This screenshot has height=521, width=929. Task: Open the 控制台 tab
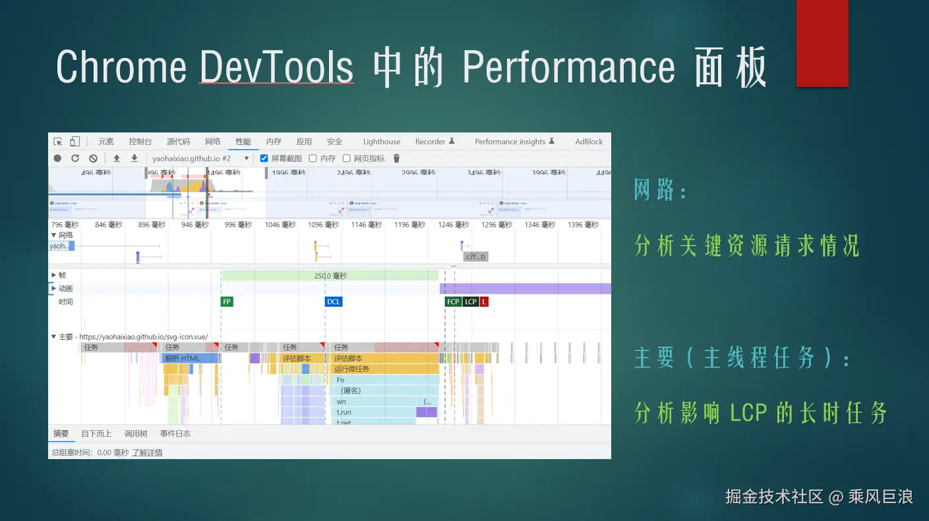140,142
